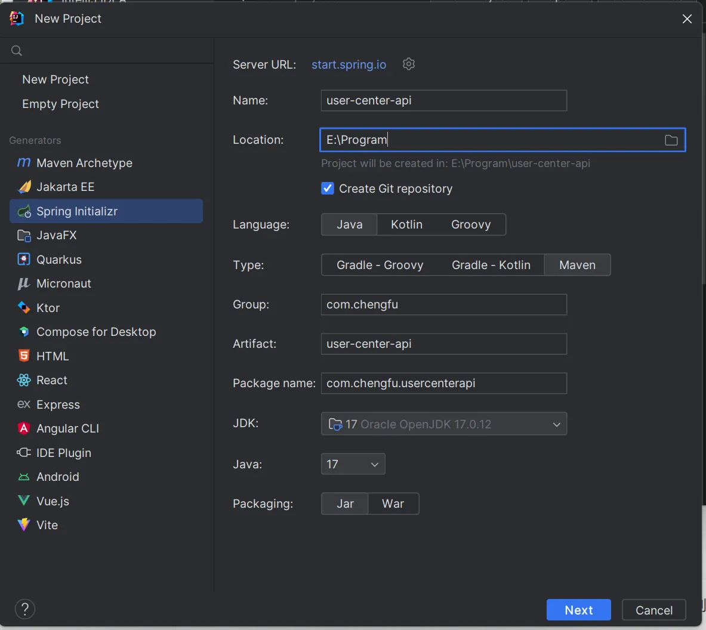This screenshot has width=706, height=630.
Task: Select Jar packaging
Action: [x=345, y=504]
